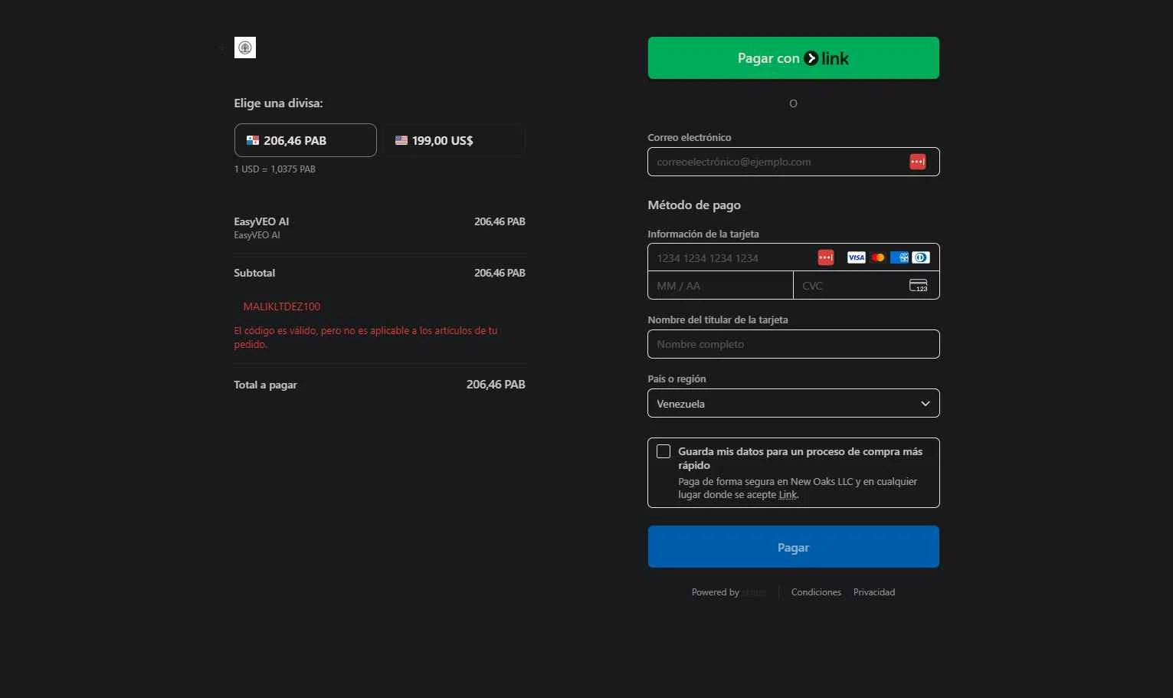Viewport: 1173px width, 698px height.
Task: Click the EasyVEO AI product name
Action: pyautogui.click(x=261, y=221)
